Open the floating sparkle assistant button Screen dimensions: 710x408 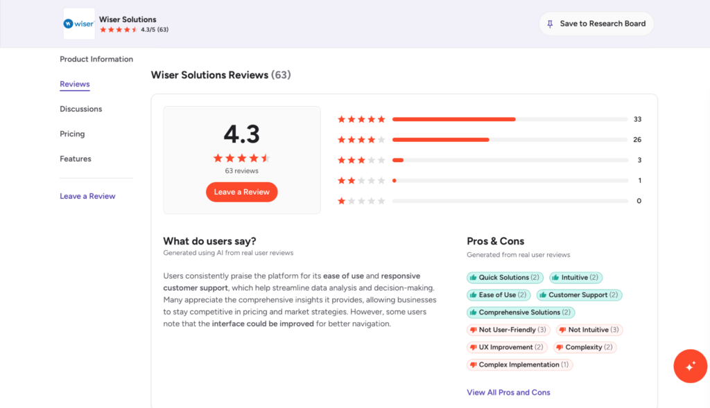tap(690, 366)
